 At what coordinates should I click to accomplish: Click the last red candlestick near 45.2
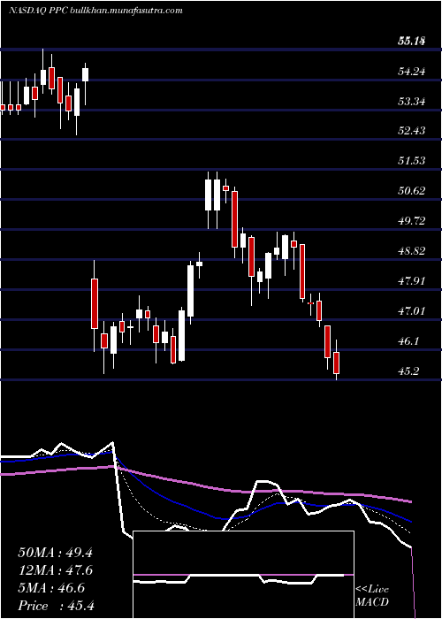tap(336, 363)
